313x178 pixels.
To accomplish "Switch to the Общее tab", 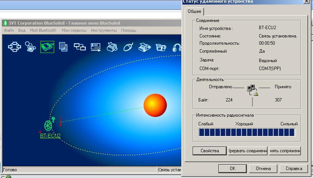I will 195,12.
